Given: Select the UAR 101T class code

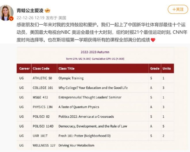Looking at the screenshot, I should coord(40,136).
